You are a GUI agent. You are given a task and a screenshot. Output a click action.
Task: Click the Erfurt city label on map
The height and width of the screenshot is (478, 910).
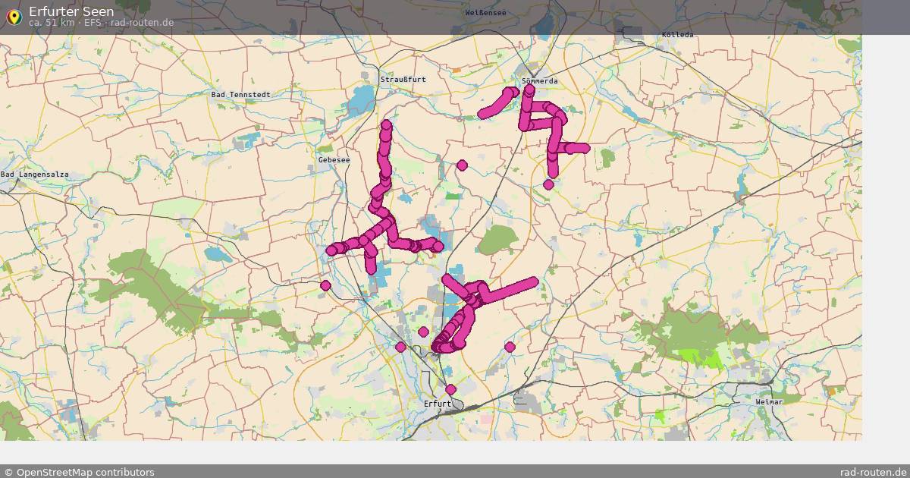point(438,404)
